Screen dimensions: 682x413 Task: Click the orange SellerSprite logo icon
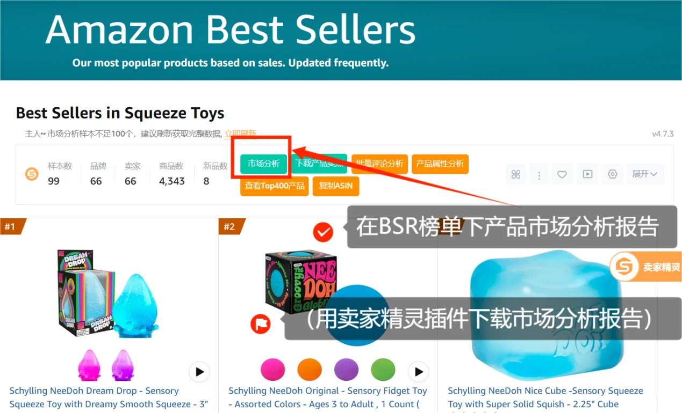32,174
